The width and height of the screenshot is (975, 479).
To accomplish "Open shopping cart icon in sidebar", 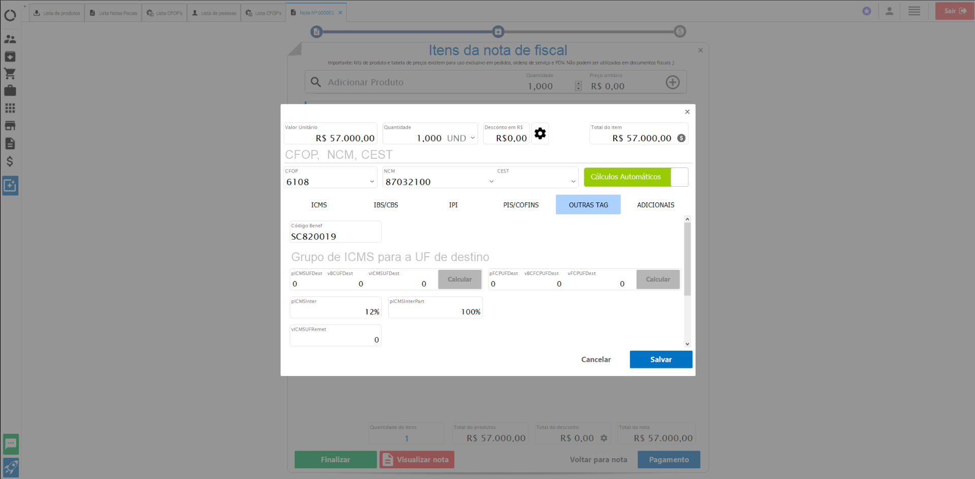I will (x=10, y=74).
